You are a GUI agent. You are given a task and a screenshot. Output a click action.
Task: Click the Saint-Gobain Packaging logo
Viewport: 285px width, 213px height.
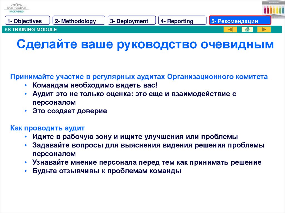click(16, 8)
